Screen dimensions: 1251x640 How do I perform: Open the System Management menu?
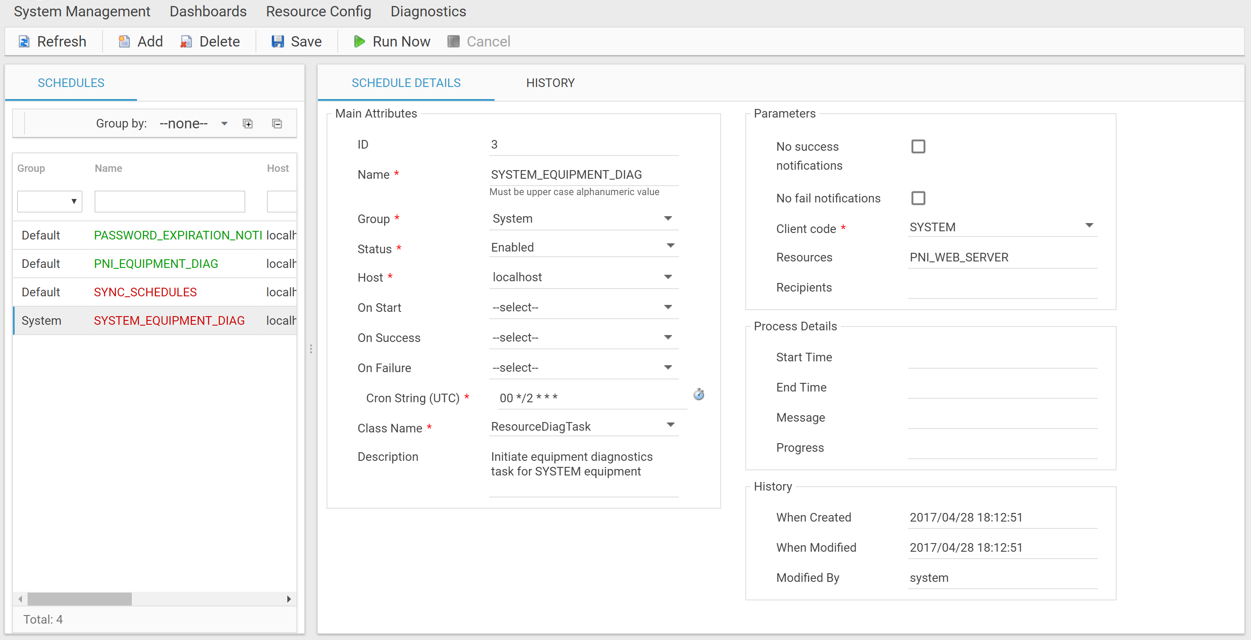pos(82,11)
